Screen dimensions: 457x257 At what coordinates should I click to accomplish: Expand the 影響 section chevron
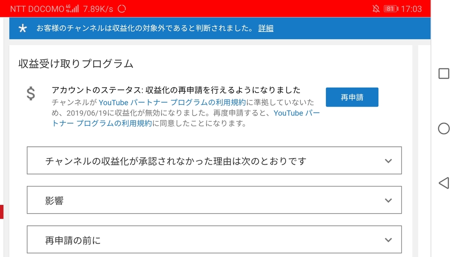point(388,200)
